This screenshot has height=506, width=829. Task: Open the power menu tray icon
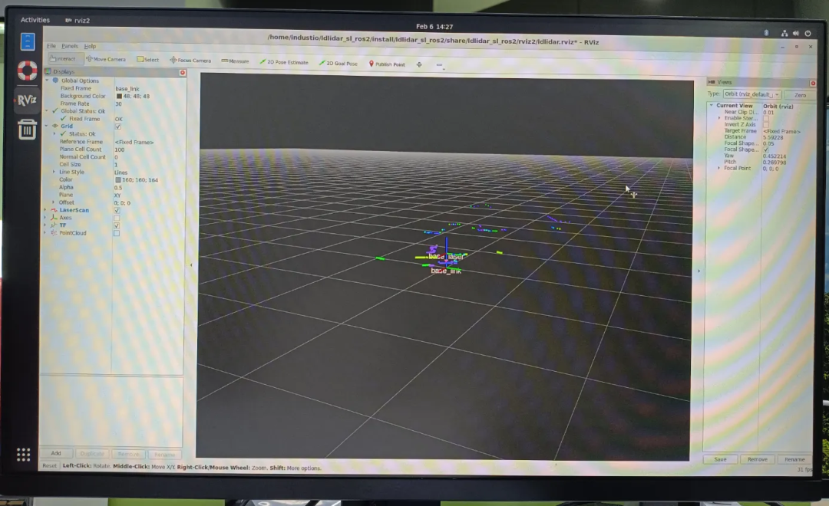[x=808, y=33]
